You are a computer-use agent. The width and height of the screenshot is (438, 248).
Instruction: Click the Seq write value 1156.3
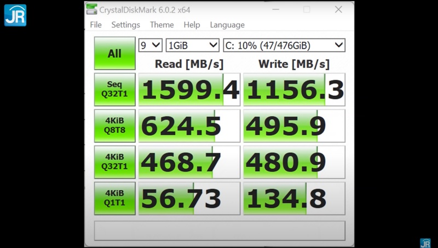pyautogui.click(x=294, y=89)
